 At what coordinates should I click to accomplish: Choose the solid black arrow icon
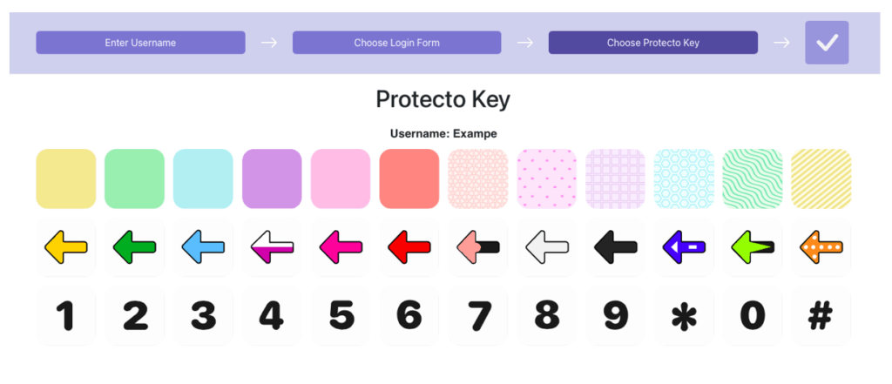pos(616,247)
